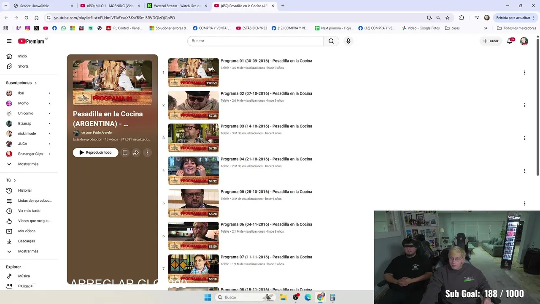Open Windows Start button
Image resolution: width=540 pixels, height=304 pixels.
[x=208, y=297]
